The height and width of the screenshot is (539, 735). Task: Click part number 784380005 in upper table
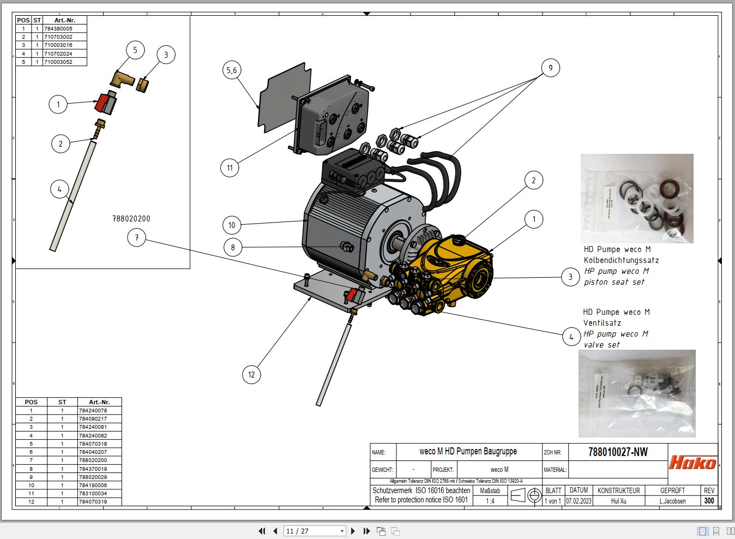coord(58,28)
